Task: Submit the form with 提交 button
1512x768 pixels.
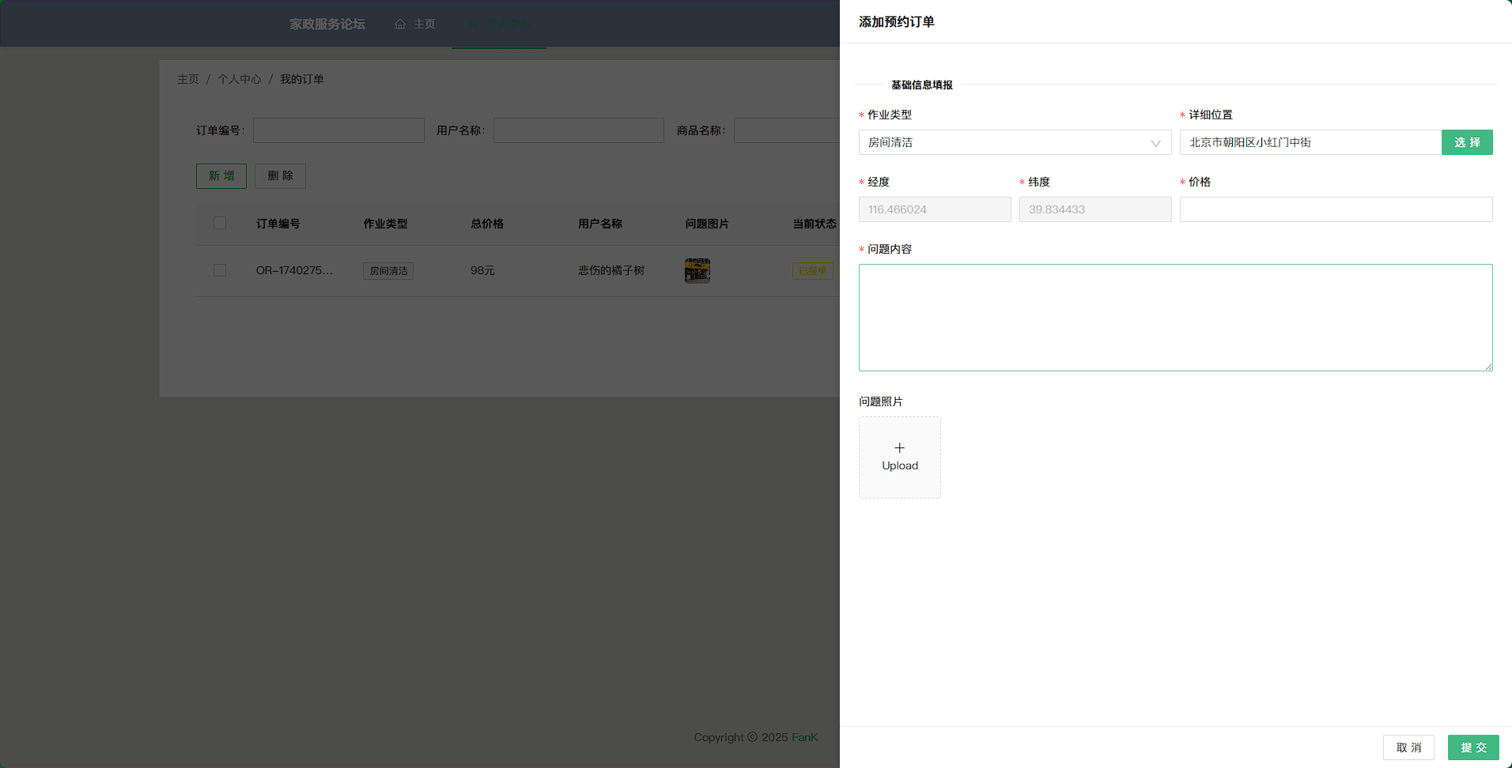Action: tap(1472, 747)
